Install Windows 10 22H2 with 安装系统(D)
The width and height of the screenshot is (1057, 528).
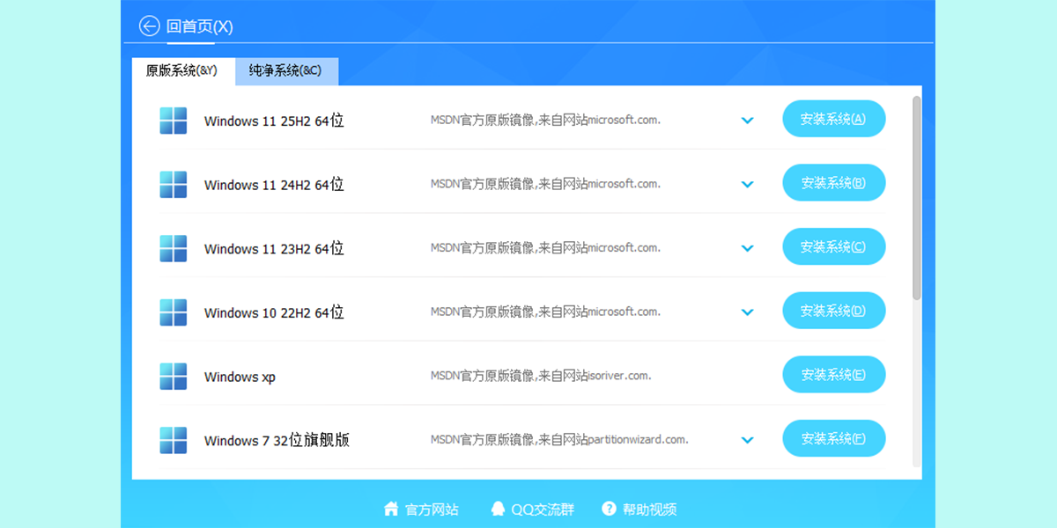tap(833, 311)
